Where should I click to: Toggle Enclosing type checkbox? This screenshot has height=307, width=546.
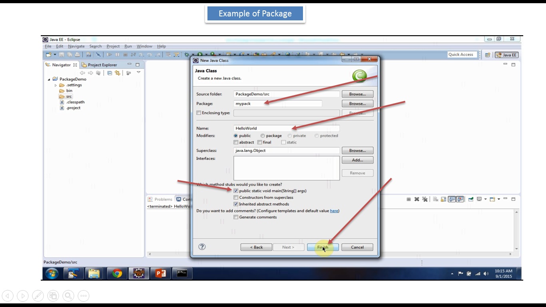click(199, 113)
